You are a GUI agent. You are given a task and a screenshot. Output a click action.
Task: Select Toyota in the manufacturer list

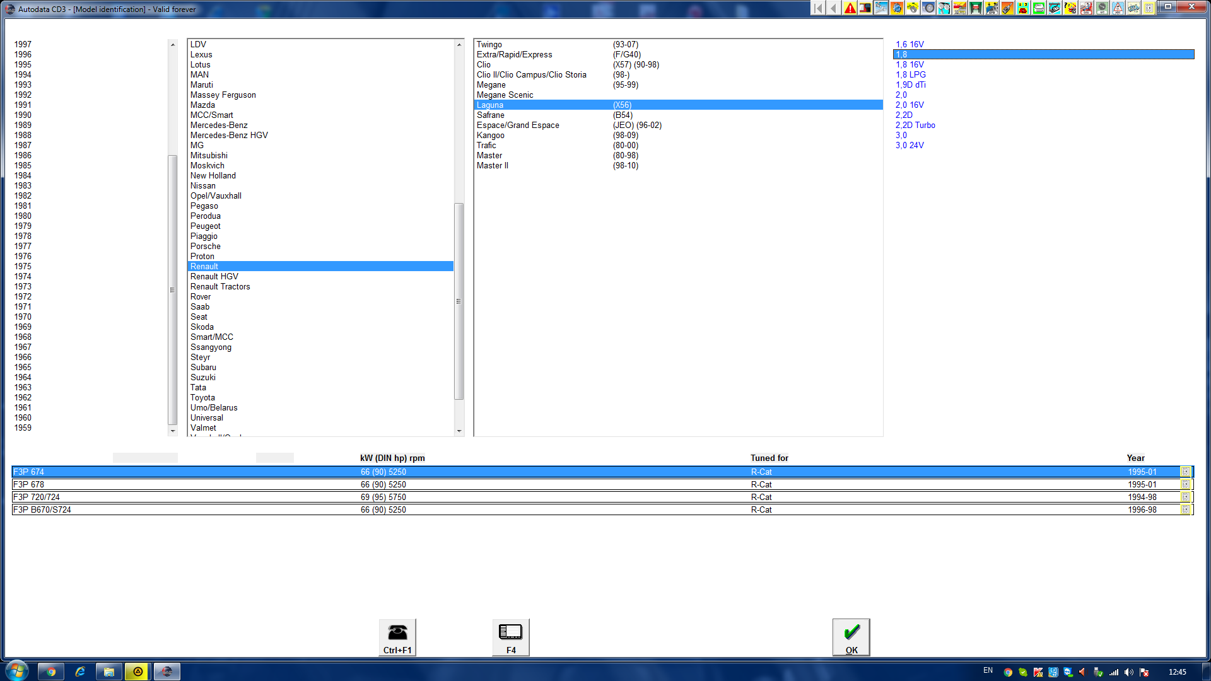[x=202, y=397]
